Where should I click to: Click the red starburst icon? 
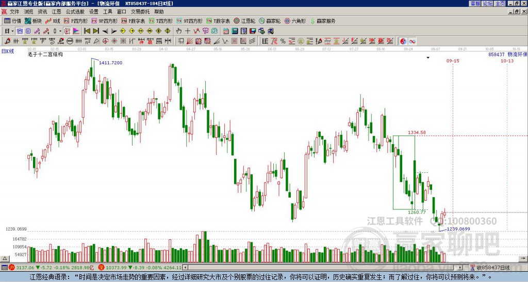pyautogui.click(x=114, y=41)
